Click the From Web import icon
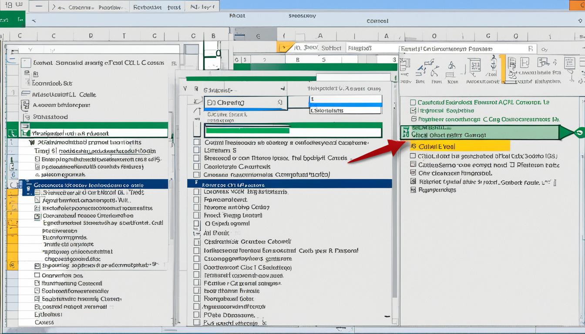The width and height of the screenshot is (585, 334). [436, 70]
